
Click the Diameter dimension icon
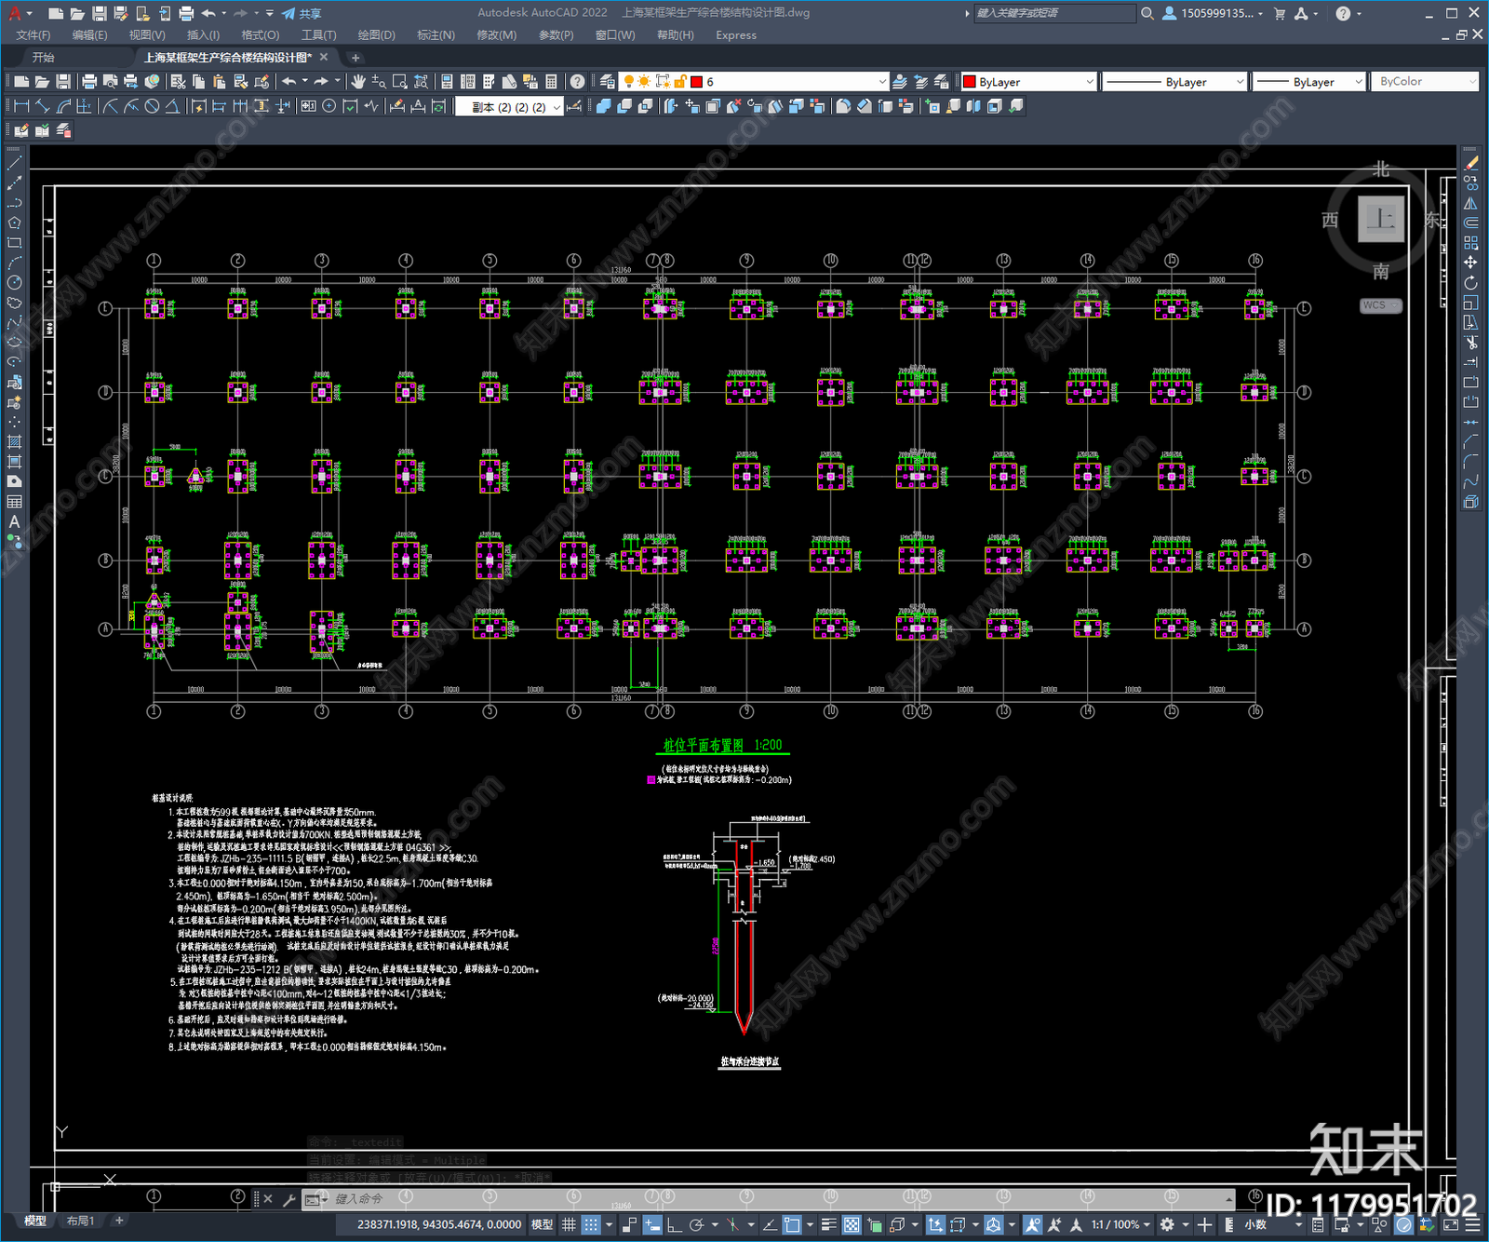click(152, 106)
